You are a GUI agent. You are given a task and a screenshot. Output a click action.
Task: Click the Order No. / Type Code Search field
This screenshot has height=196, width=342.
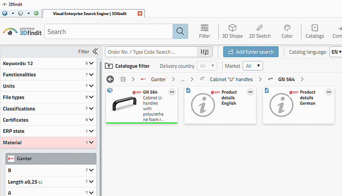pyautogui.click(x=151, y=52)
